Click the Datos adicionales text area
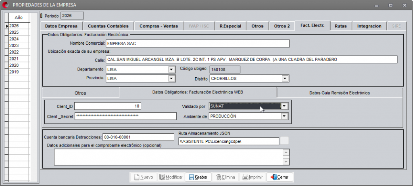Screen dimensions: 413x186 pyautogui.click(x=168, y=157)
